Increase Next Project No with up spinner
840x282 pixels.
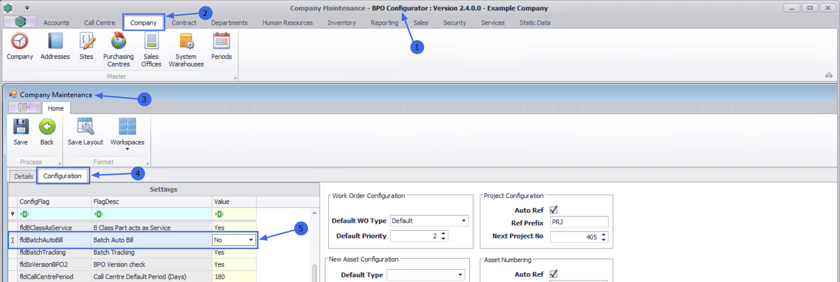(604, 234)
